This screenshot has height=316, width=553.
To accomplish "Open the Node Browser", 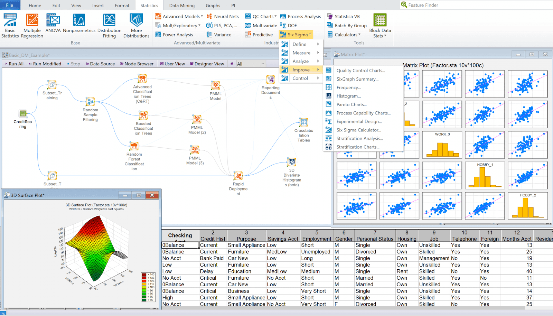I will (x=137, y=64).
